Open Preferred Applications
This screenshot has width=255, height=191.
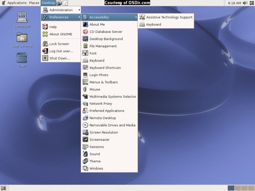pos(109,111)
